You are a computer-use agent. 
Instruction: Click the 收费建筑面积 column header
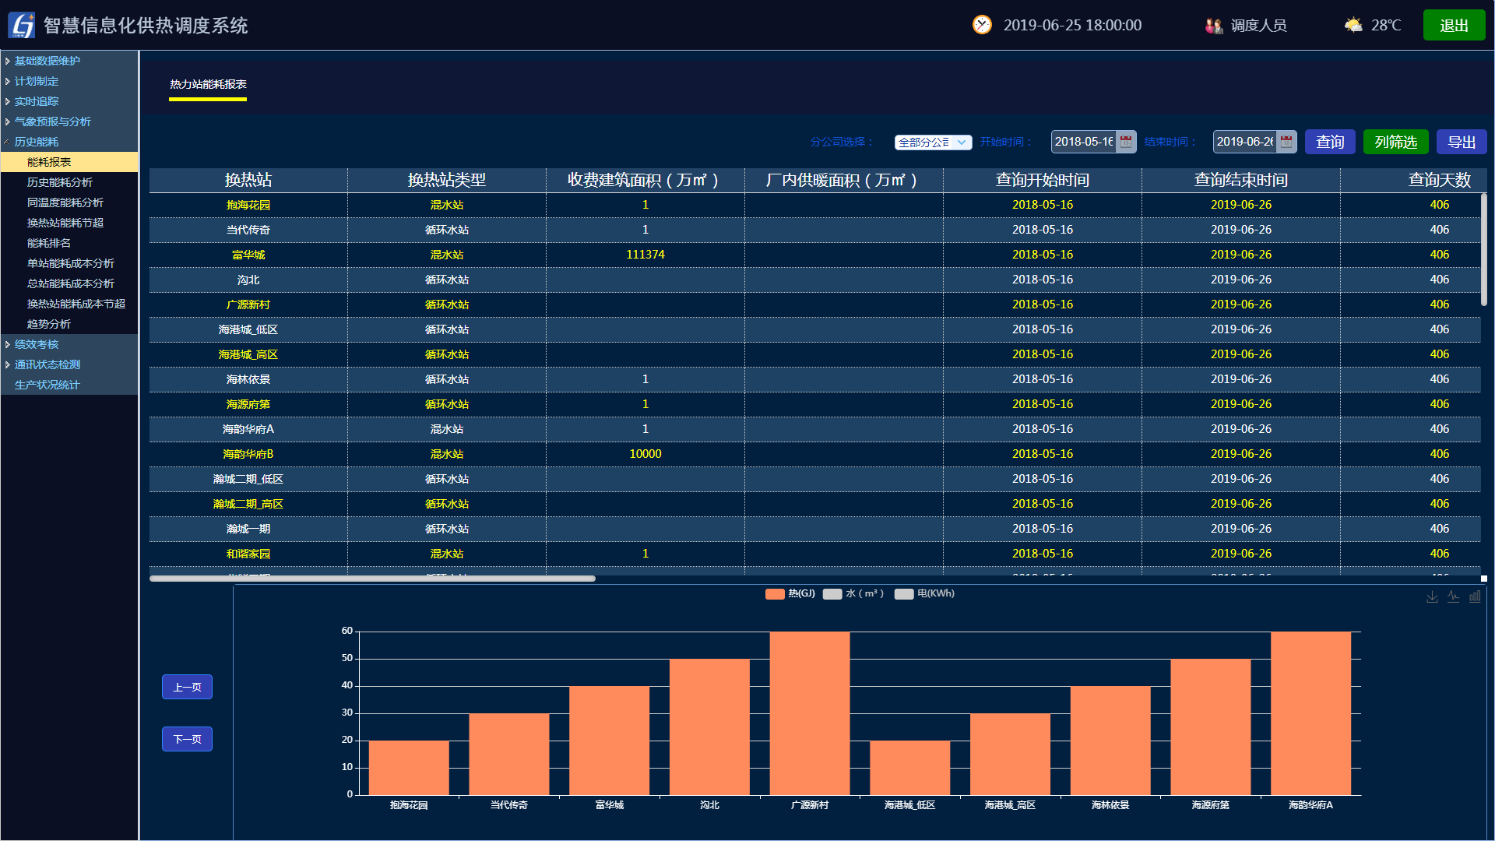pyautogui.click(x=645, y=180)
